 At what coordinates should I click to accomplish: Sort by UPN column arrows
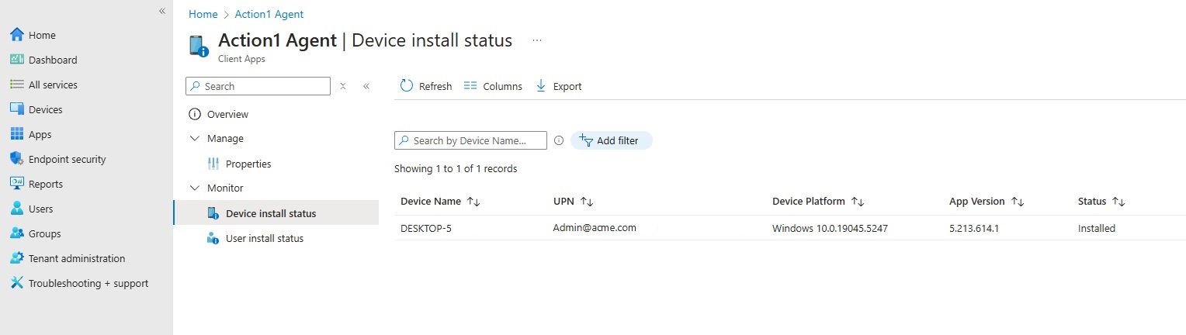[587, 202]
